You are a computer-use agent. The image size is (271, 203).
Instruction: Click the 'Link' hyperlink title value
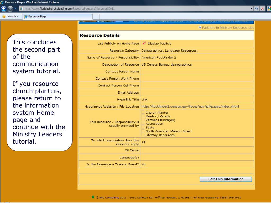click(x=144, y=99)
